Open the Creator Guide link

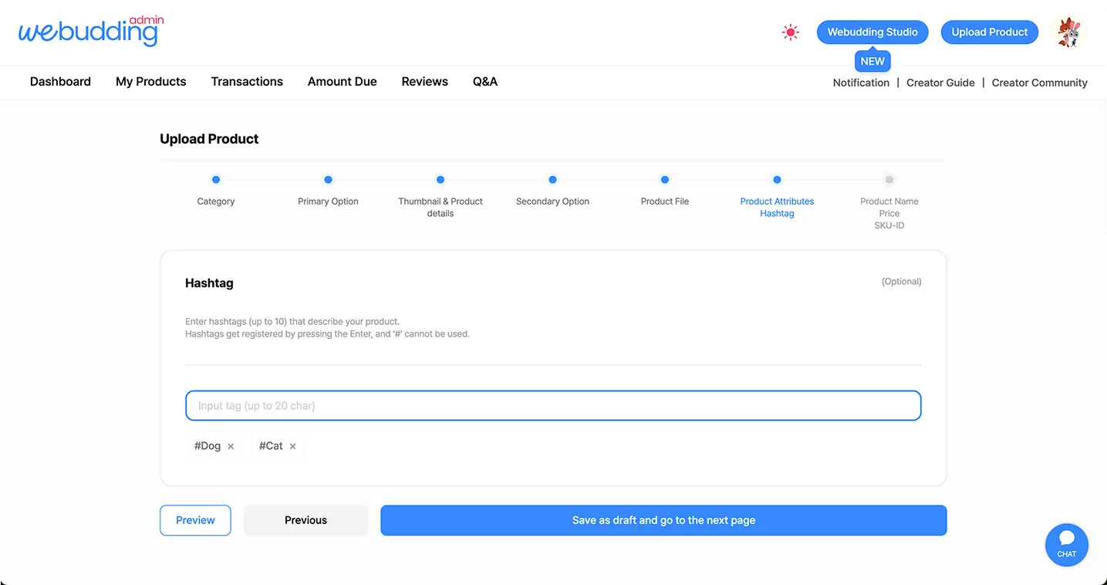[940, 83]
